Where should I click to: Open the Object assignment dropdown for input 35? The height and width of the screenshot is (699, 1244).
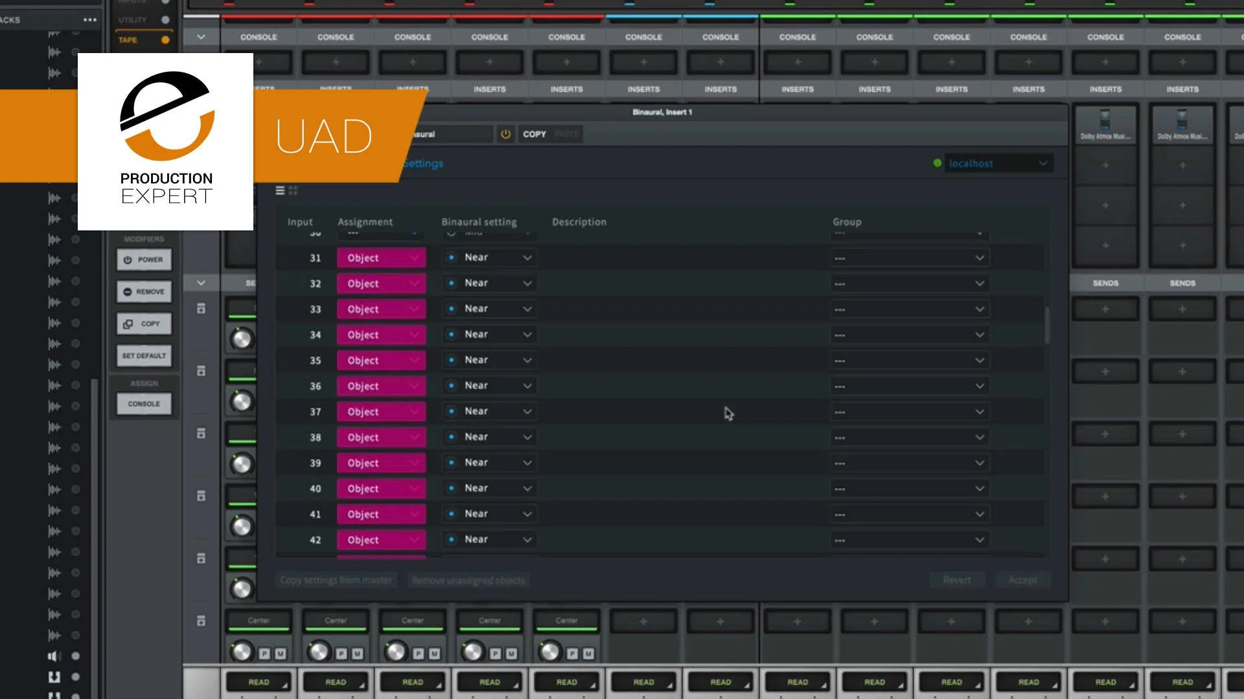tap(382, 360)
